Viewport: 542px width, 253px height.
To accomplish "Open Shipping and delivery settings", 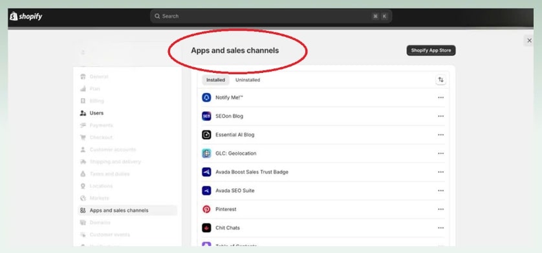I will click(x=115, y=161).
